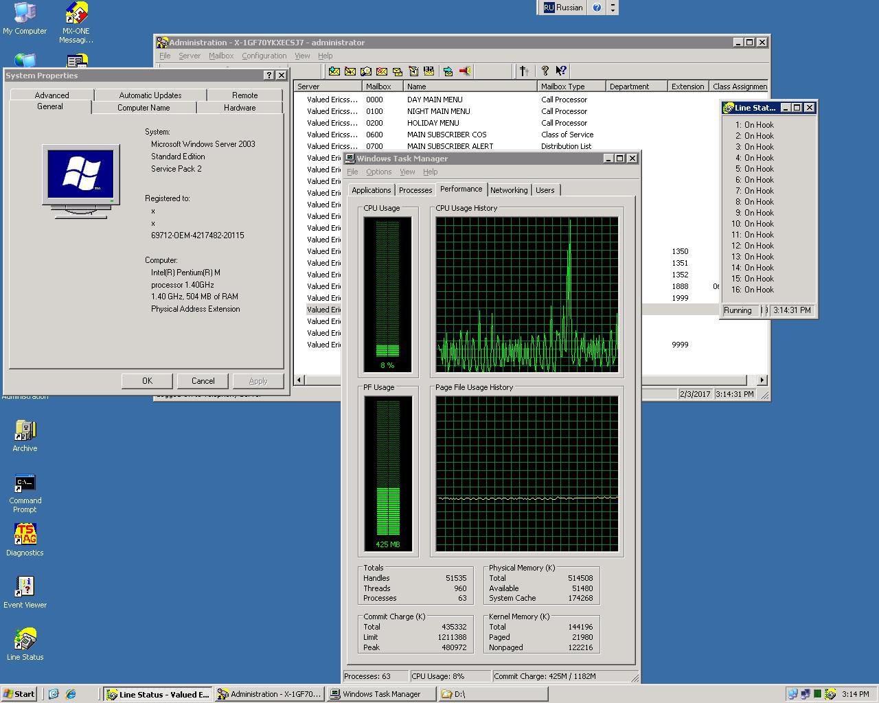Click the yellow Line Status tray icon
This screenshot has height=703, width=879.
coord(830,694)
